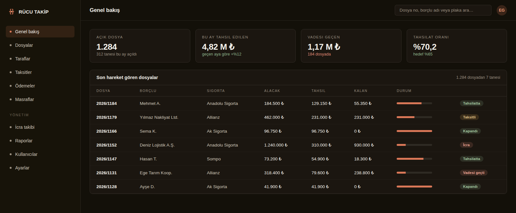Sort by the Borçlu column header
Viewport: 516px width, 213px height.
click(148, 91)
